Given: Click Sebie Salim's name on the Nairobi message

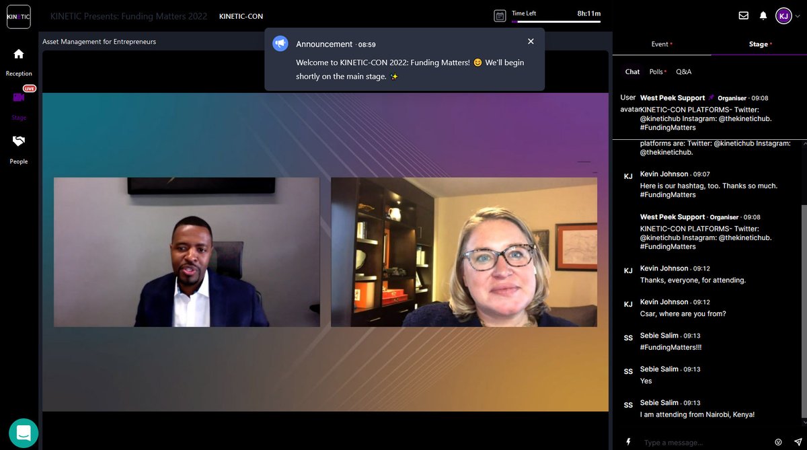Looking at the screenshot, I should pos(659,403).
